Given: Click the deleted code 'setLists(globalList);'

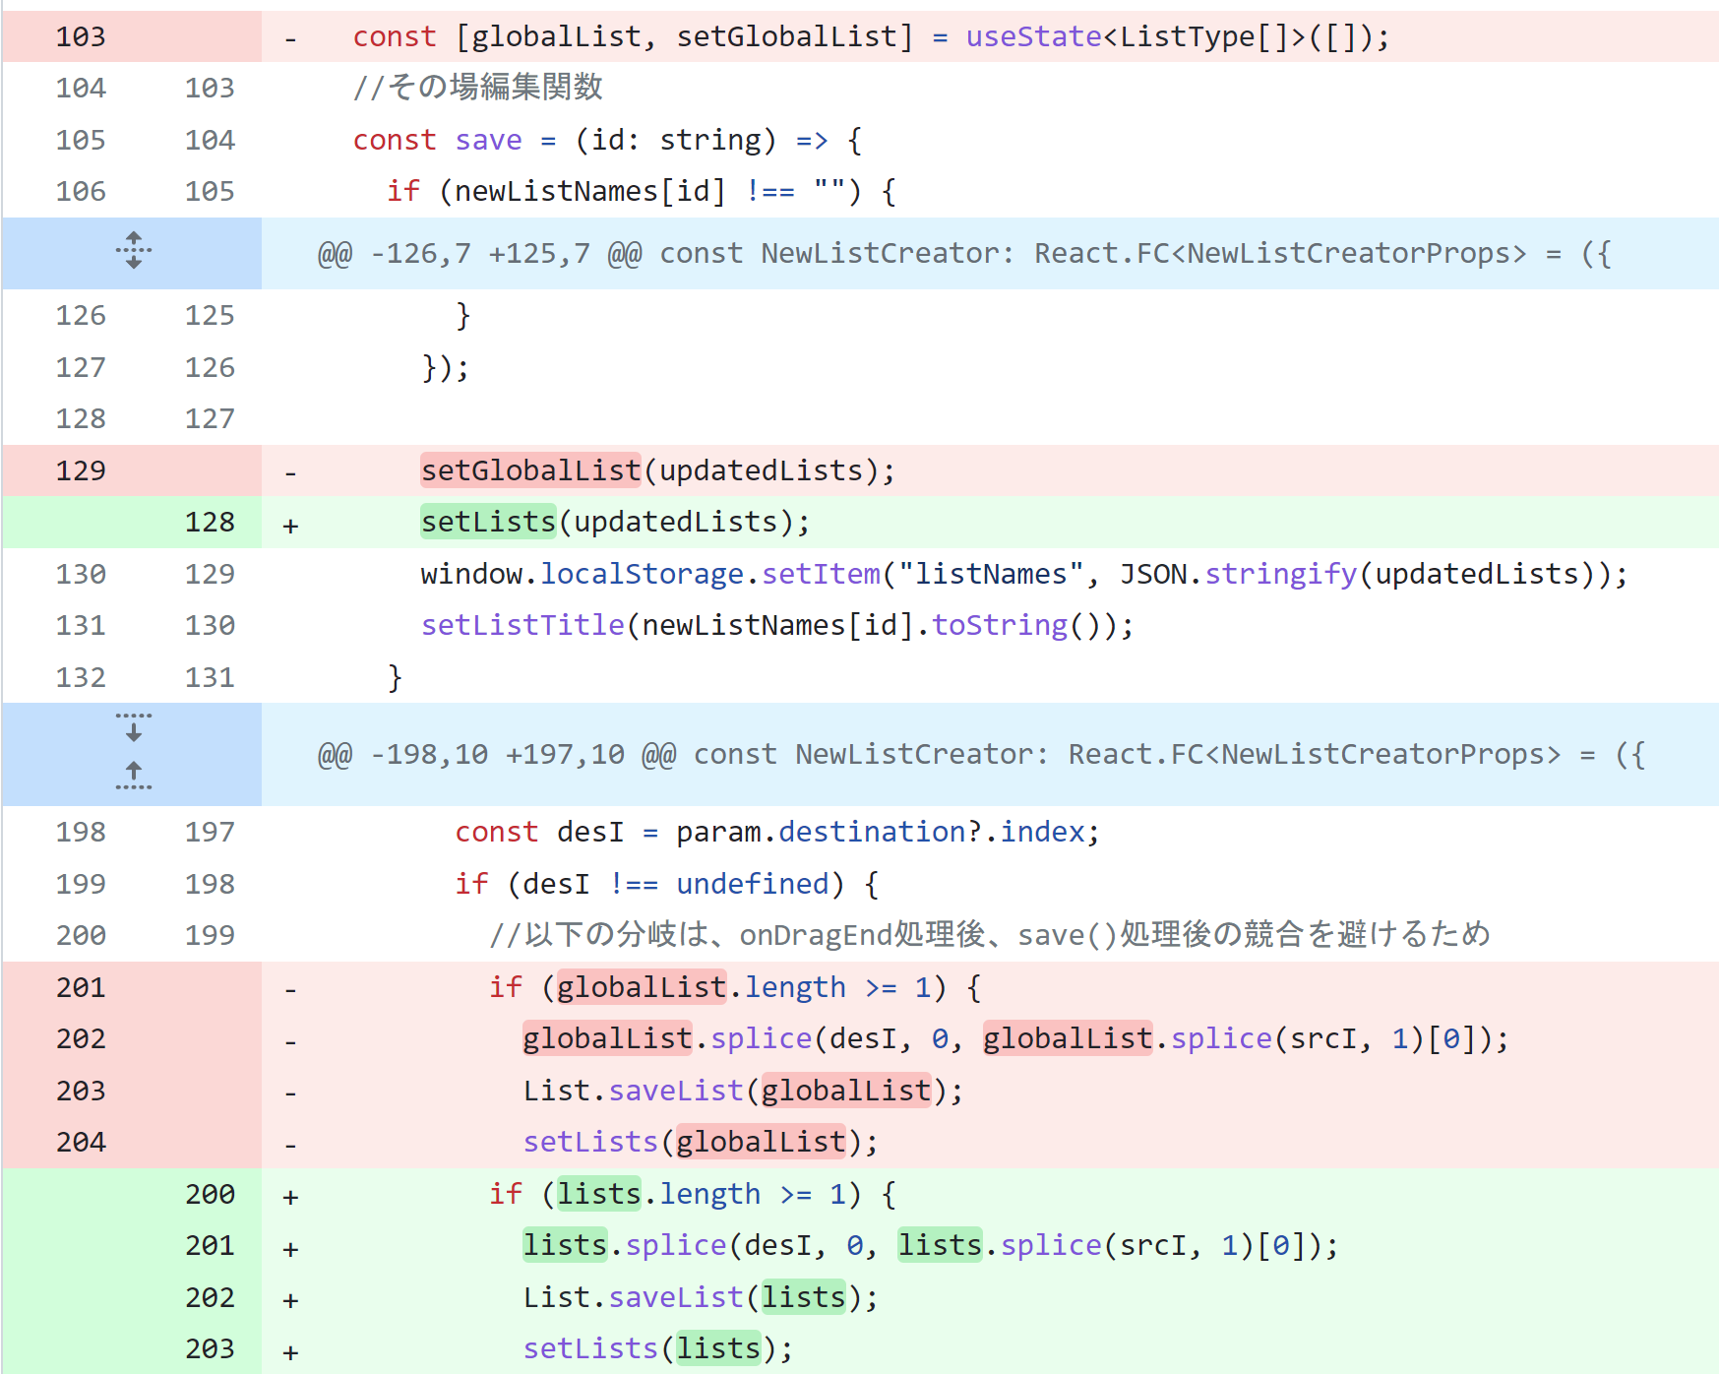Looking at the screenshot, I should click(x=701, y=1142).
